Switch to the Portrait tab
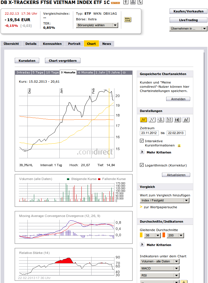This screenshot has width=208, height=283. coord(74,44)
